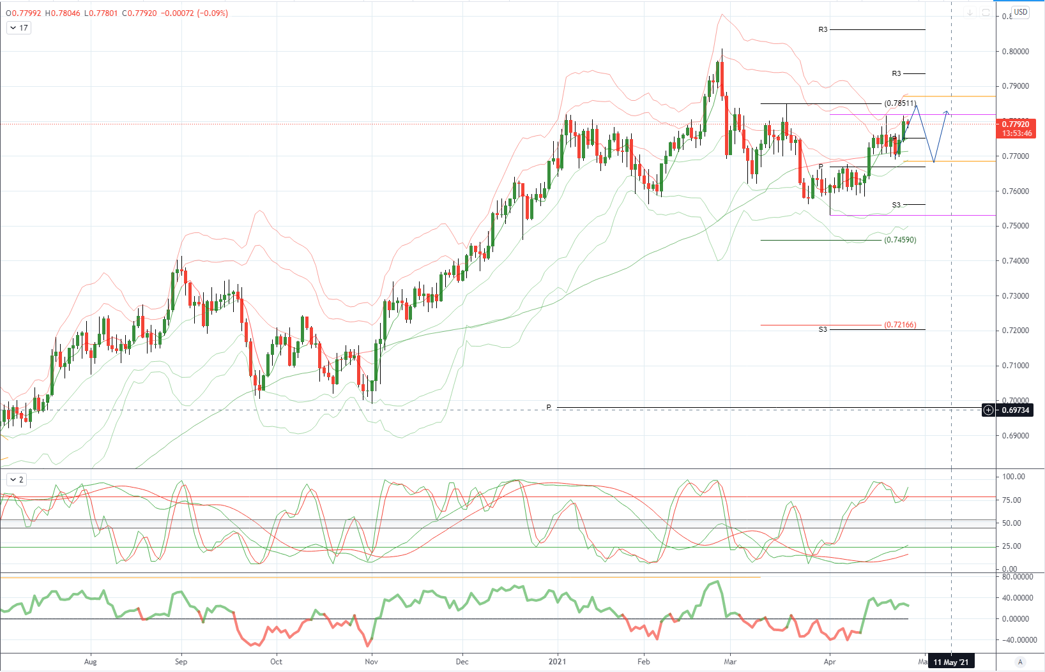Click the 11 May '21 date label
The image size is (1045, 672).
tap(951, 662)
